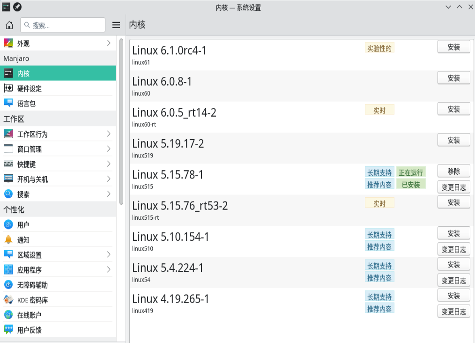Expand the 外观 appearance category
This screenshot has height=343, width=475.
[109, 44]
